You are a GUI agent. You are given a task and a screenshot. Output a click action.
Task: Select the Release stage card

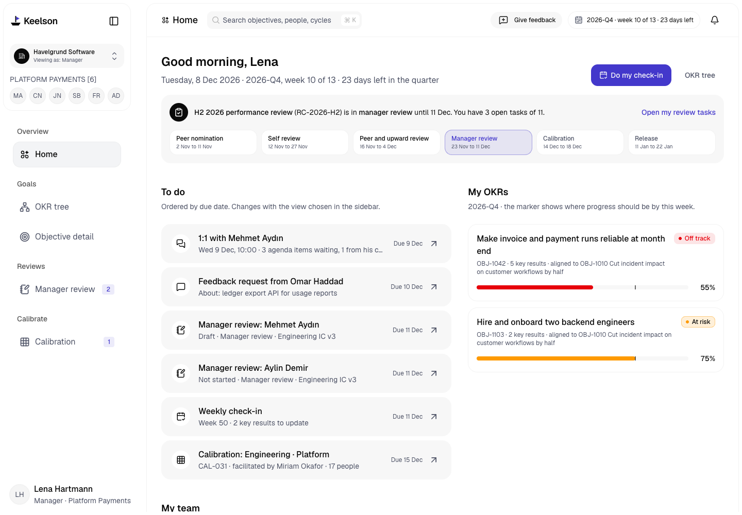671,142
